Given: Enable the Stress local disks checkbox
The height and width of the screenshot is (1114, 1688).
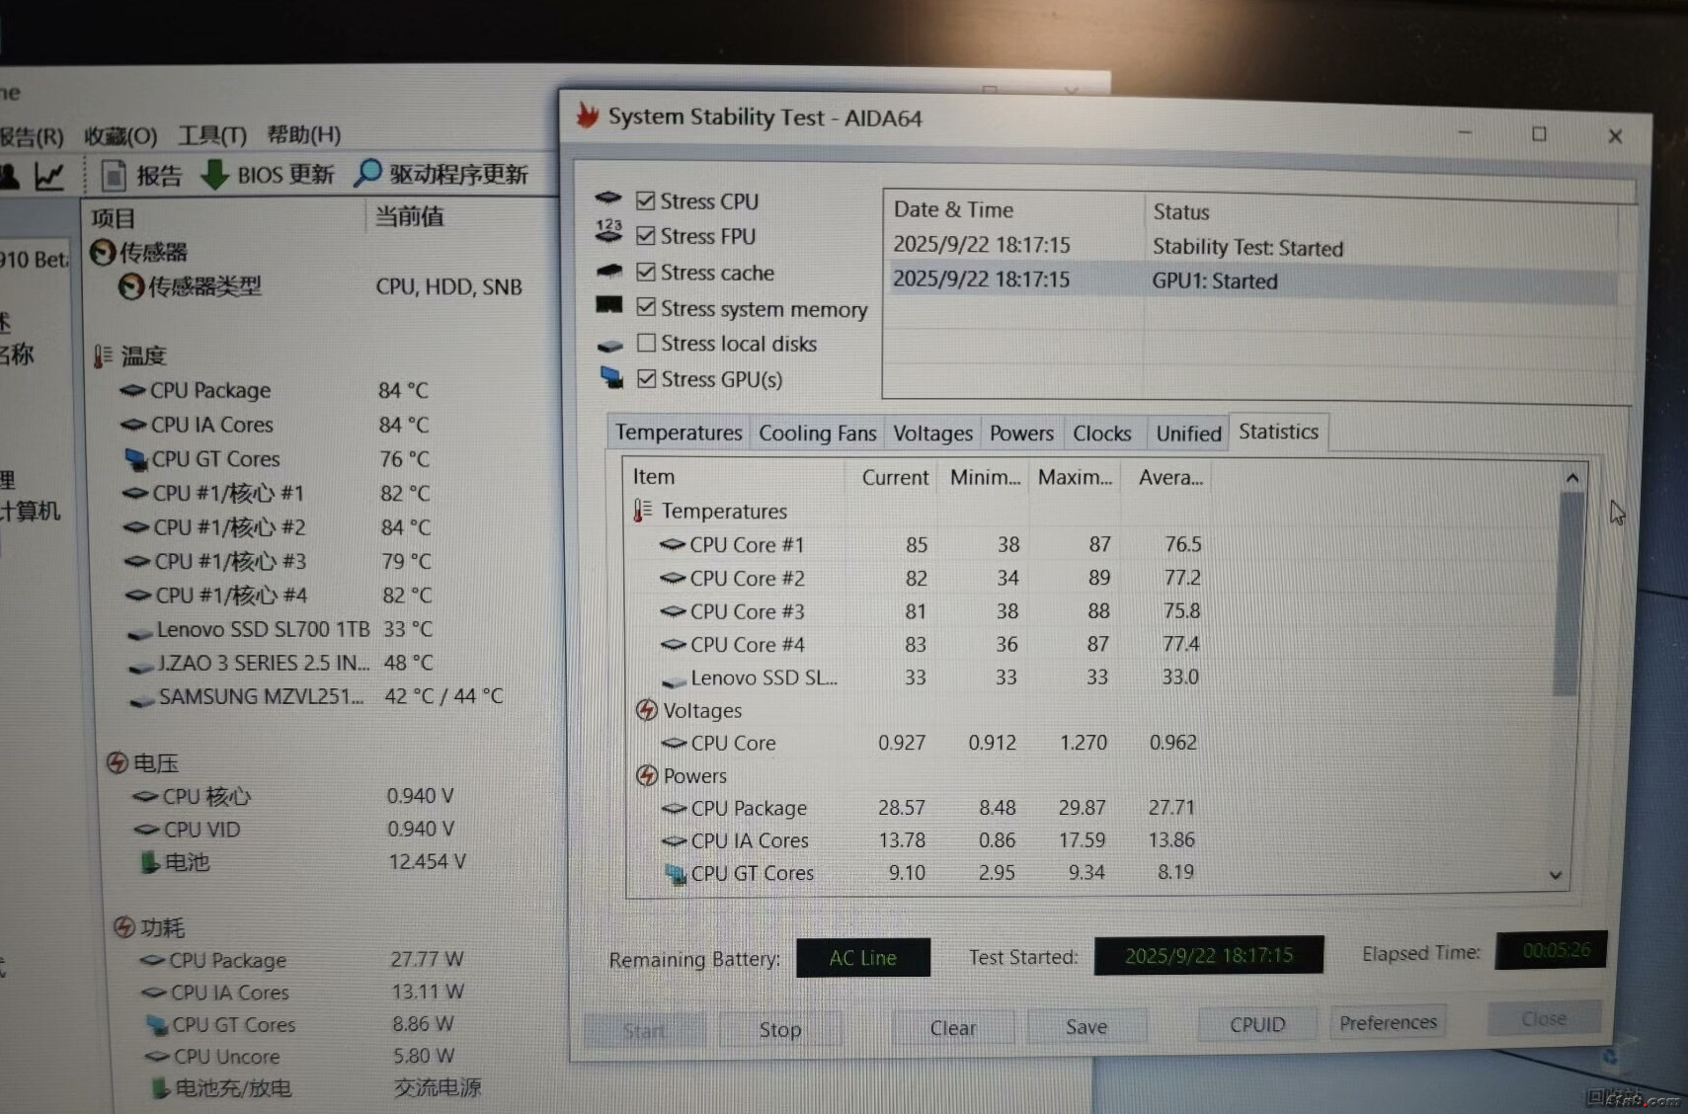Looking at the screenshot, I should coord(647,343).
